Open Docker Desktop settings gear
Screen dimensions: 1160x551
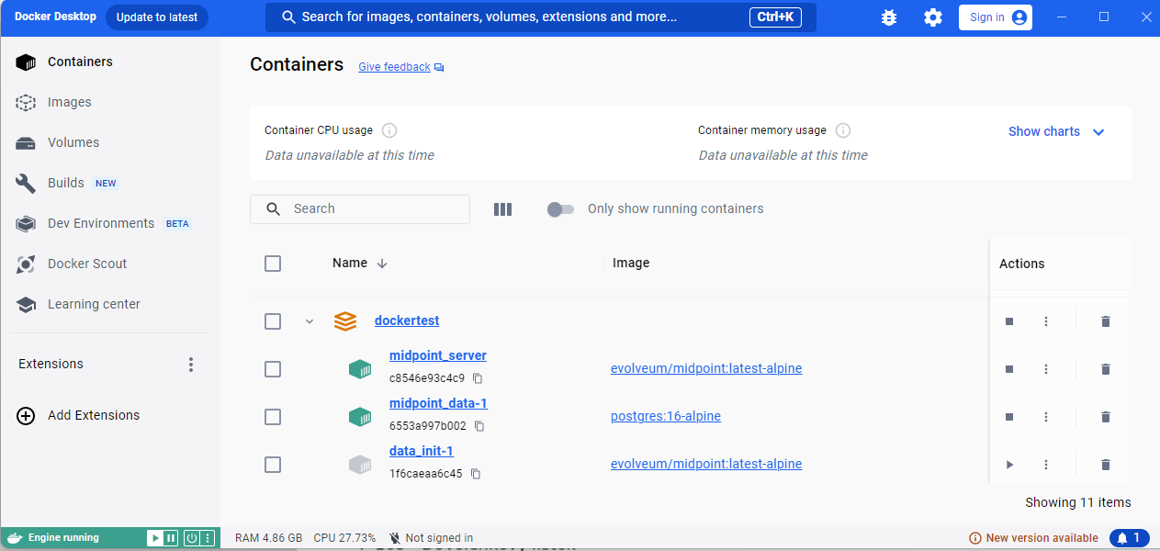coord(932,17)
